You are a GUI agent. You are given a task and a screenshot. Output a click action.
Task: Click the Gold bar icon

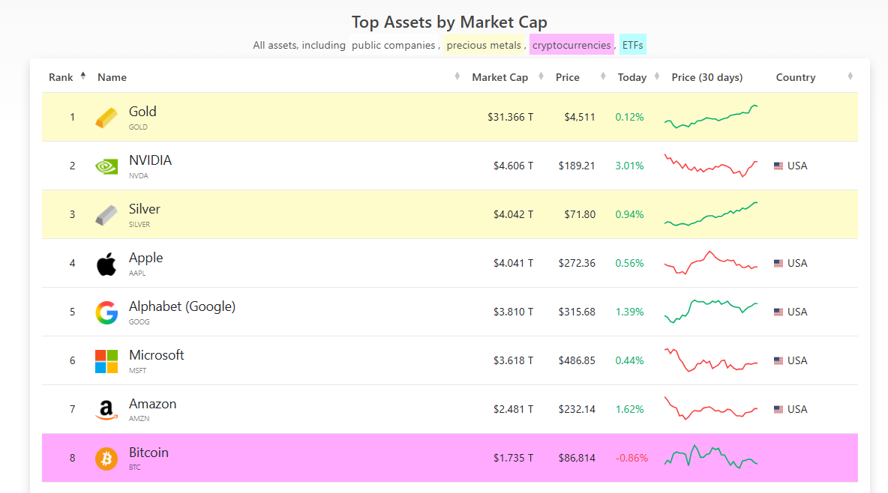[x=106, y=118]
